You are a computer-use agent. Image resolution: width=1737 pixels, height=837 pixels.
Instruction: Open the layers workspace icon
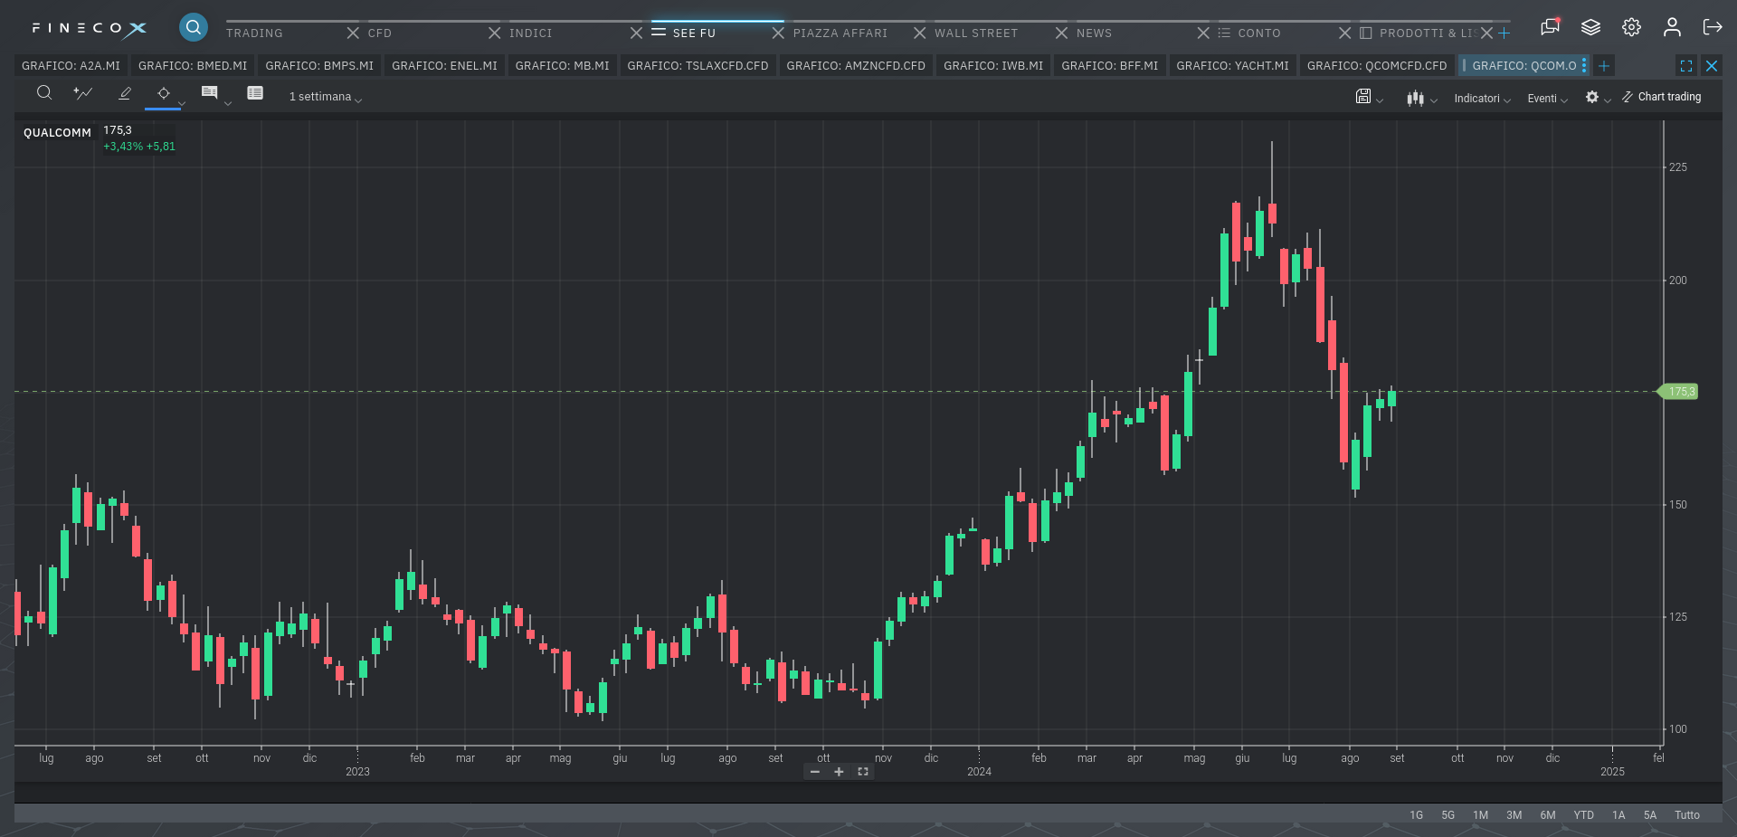(x=1590, y=27)
